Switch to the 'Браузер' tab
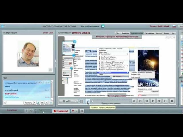183x137 pixels. (125, 33)
